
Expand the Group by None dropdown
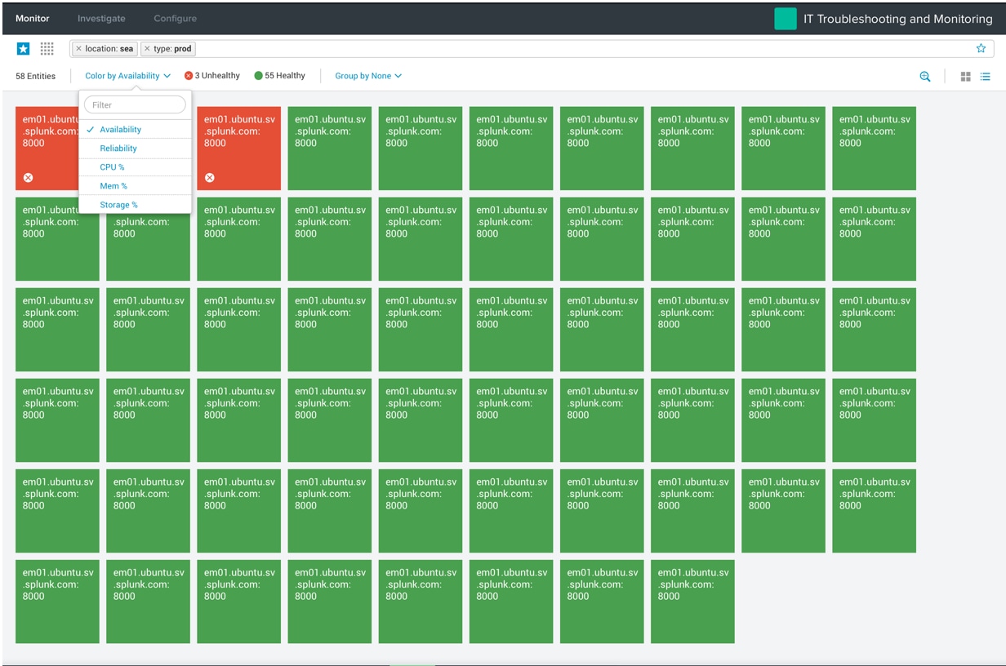point(368,76)
